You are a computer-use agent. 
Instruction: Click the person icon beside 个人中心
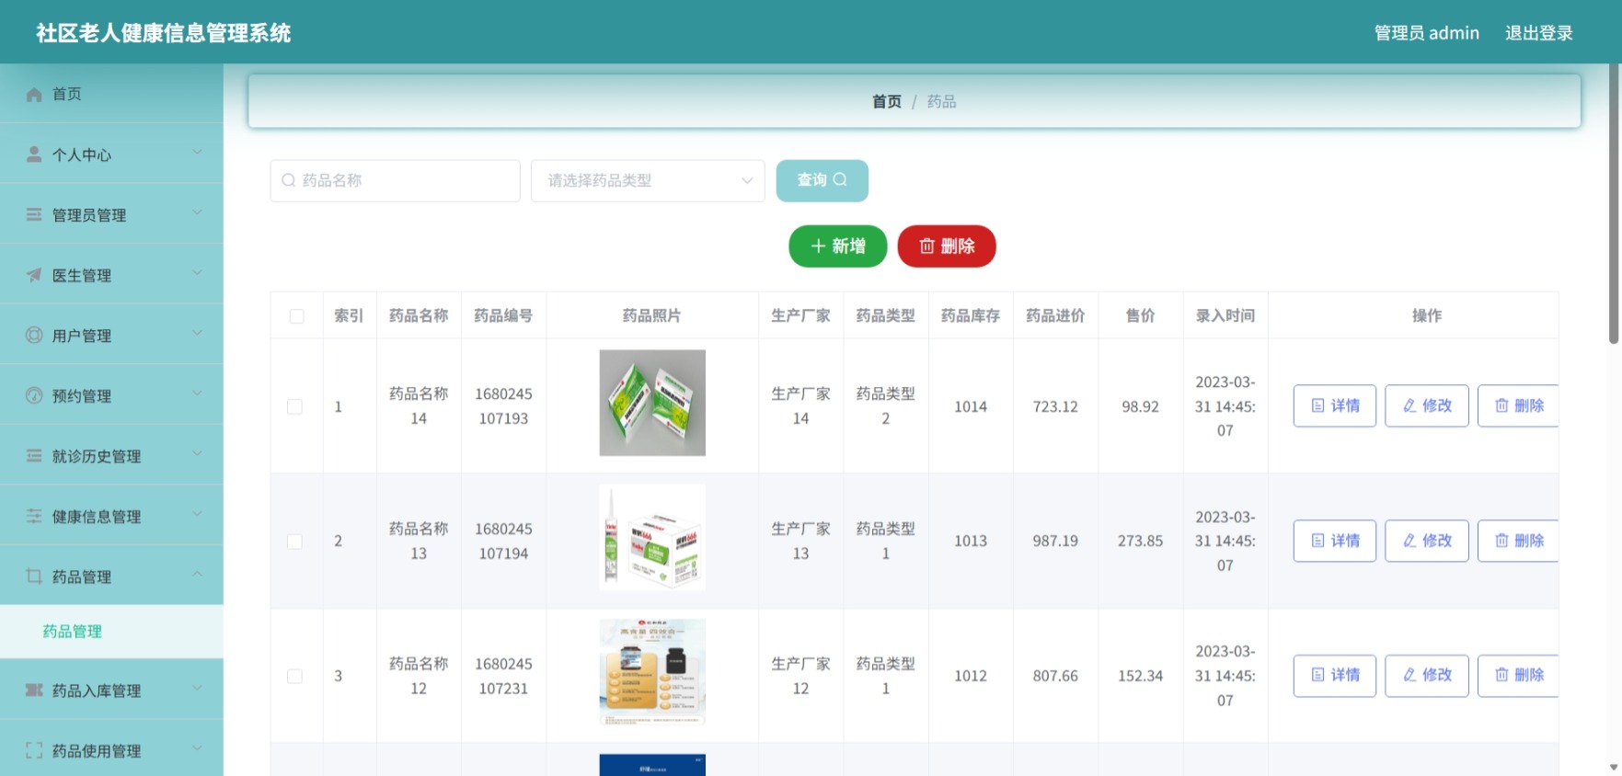tap(34, 154)
